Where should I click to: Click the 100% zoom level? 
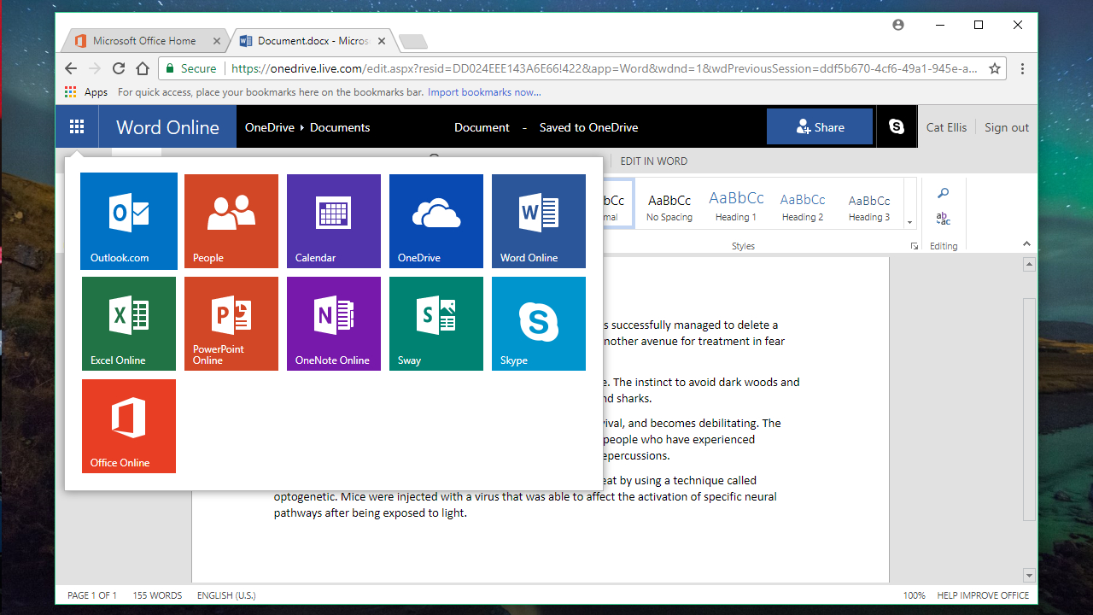coord(914,595)
